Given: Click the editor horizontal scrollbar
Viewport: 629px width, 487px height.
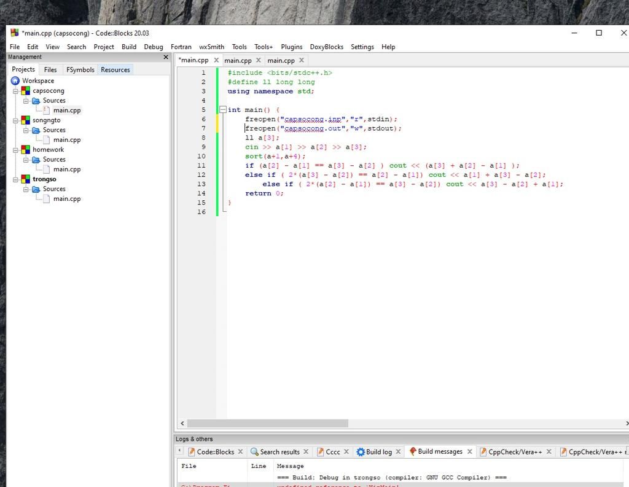Looking at the screenshot, I should point(268,423).
